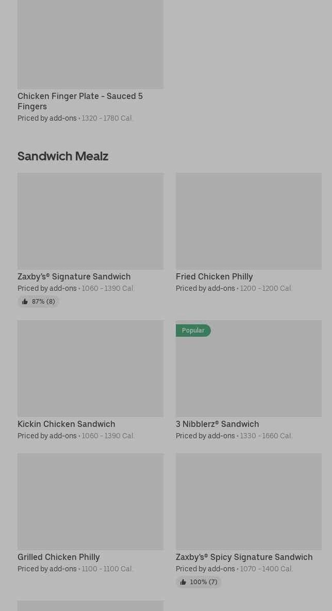The height and width of the screenshot is (611, 332).
Task: Select the Fried Chicken Philly image
Action: click(x=248, y=221)
